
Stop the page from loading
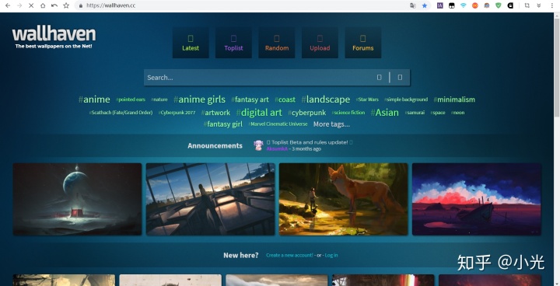(31, 5)
